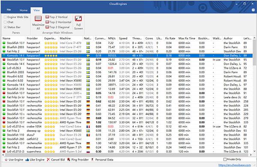
Task: Switch to the Home tab
Action: coord(24,10)
